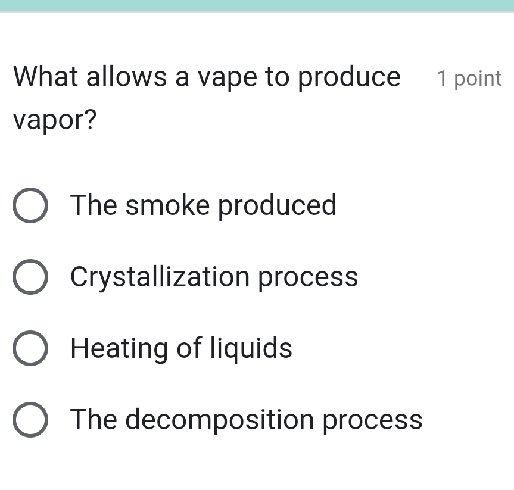Click the teal bar at the top
This screenshot has width=514, height=490.
coord(257,5)
